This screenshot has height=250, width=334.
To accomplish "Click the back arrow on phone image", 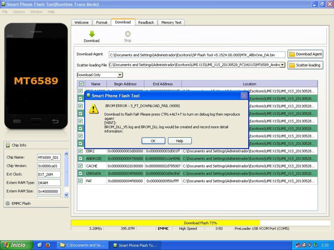I will [55, 121].
